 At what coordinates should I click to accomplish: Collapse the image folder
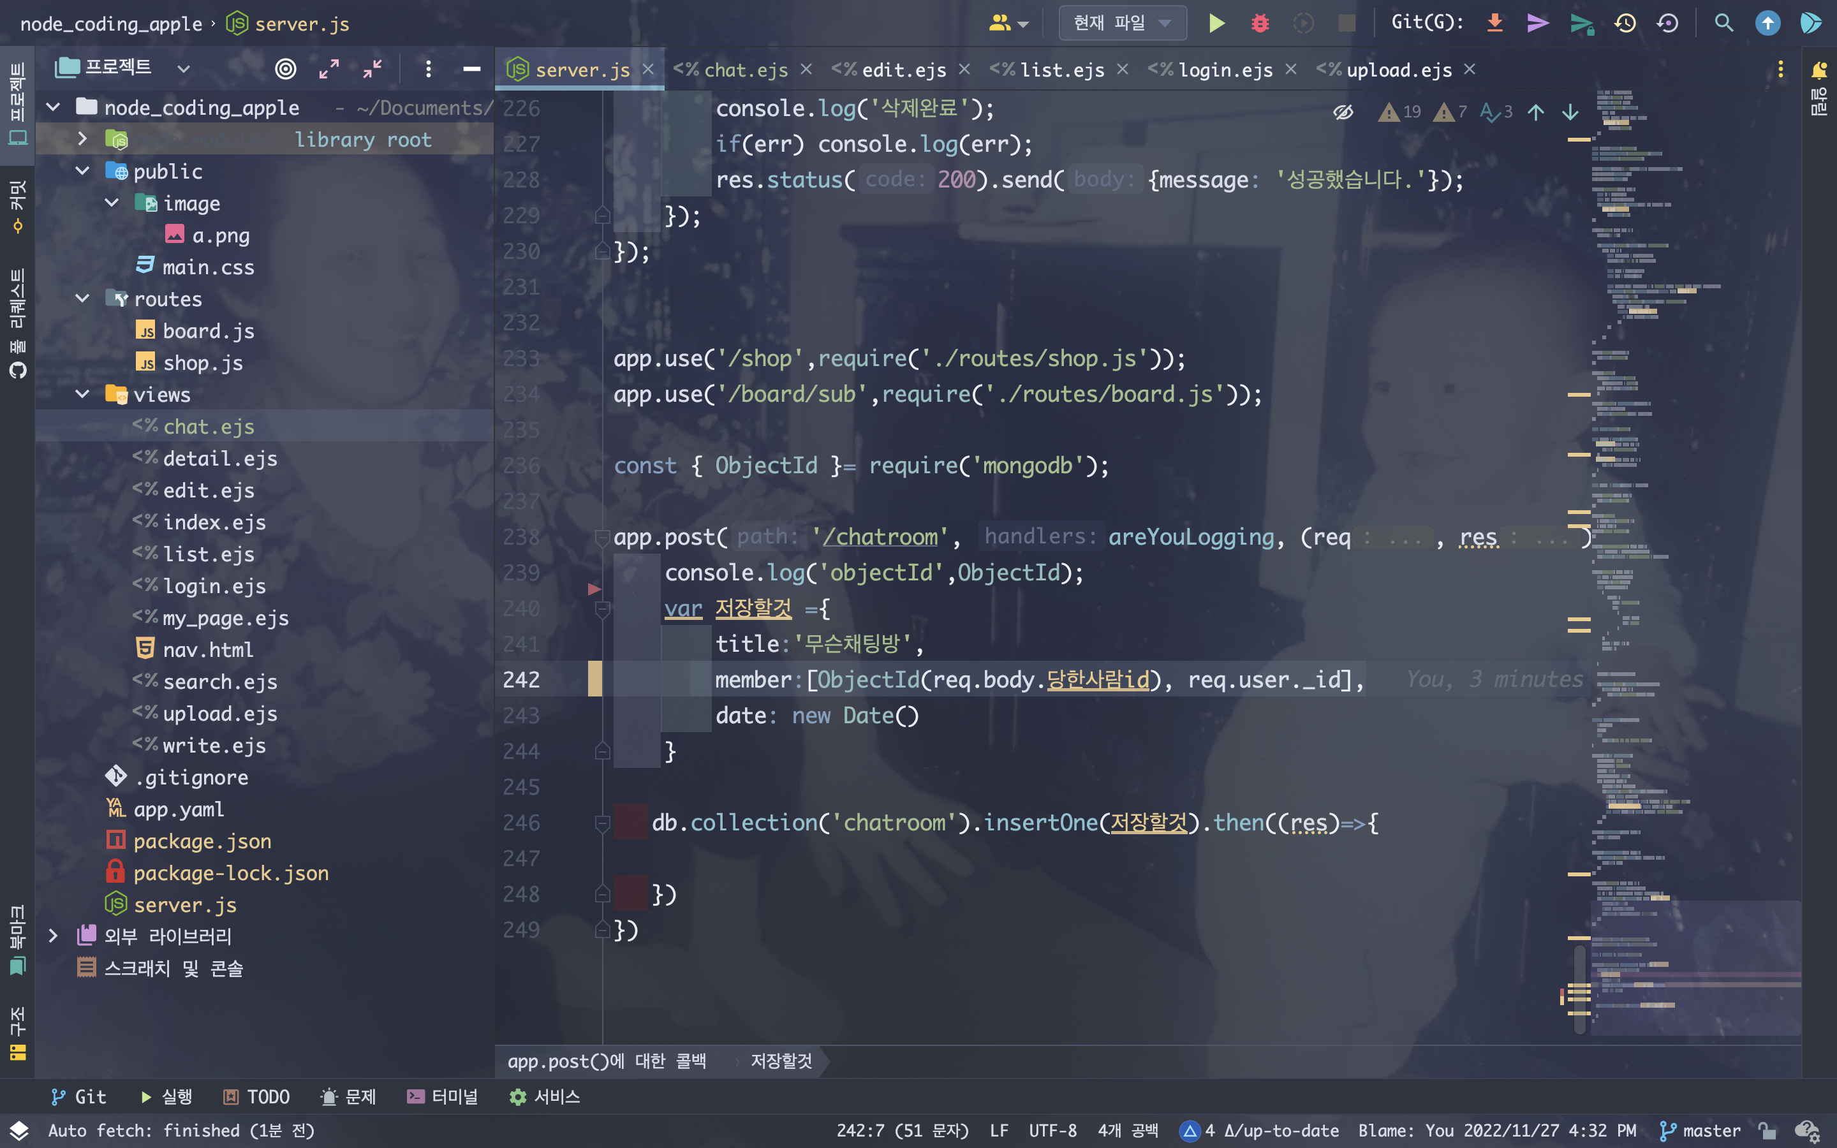[x=112, y=203]
